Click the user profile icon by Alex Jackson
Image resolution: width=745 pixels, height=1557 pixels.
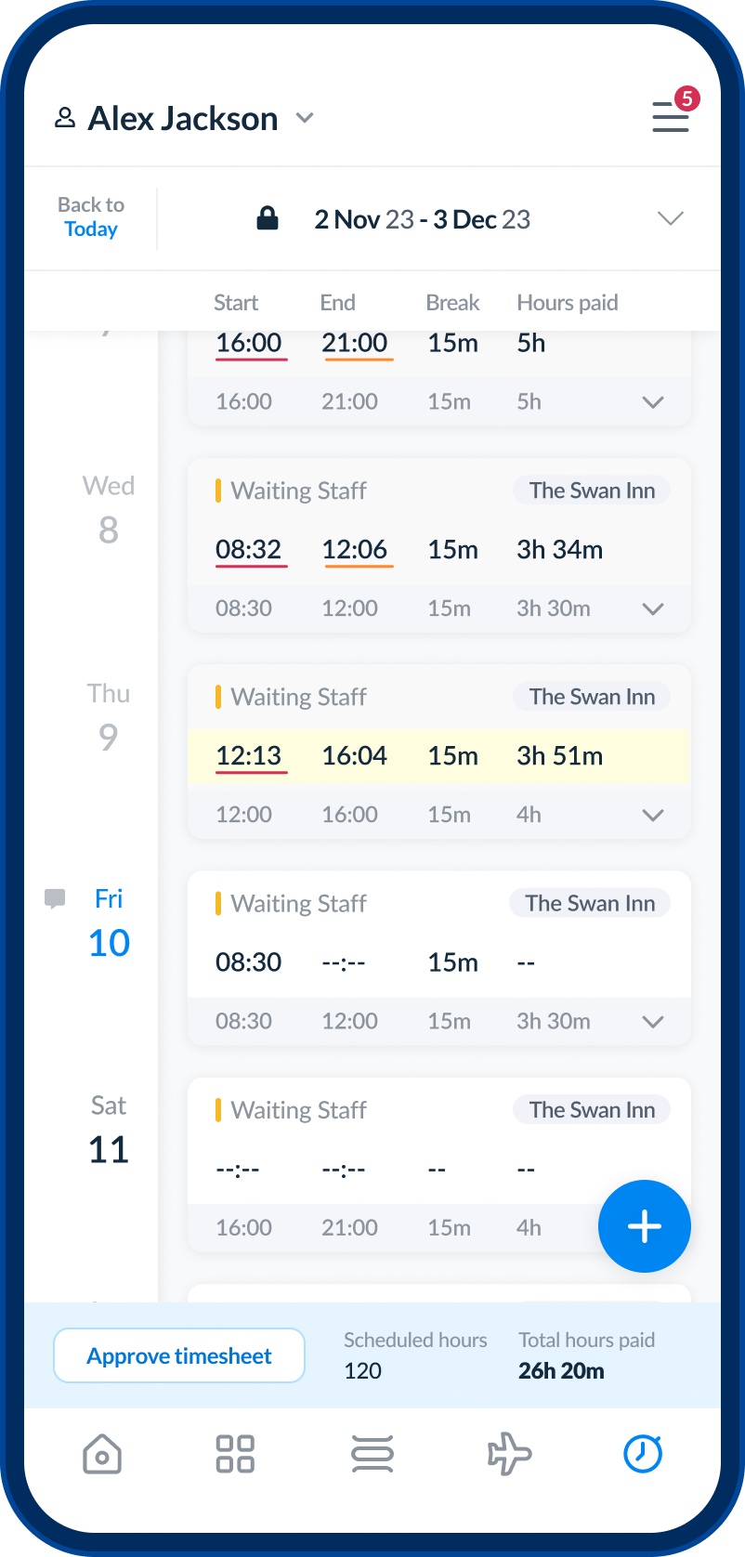(65, 118)
